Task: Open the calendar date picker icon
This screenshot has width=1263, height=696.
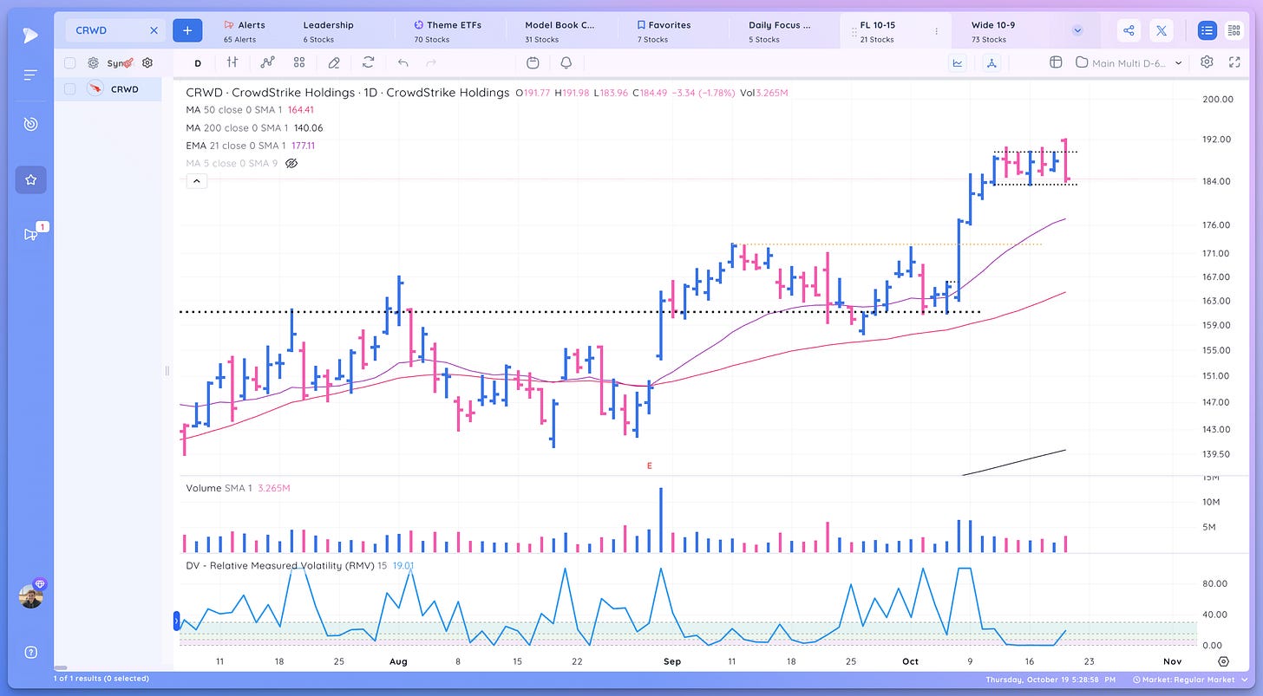Action: click(533, 62)
